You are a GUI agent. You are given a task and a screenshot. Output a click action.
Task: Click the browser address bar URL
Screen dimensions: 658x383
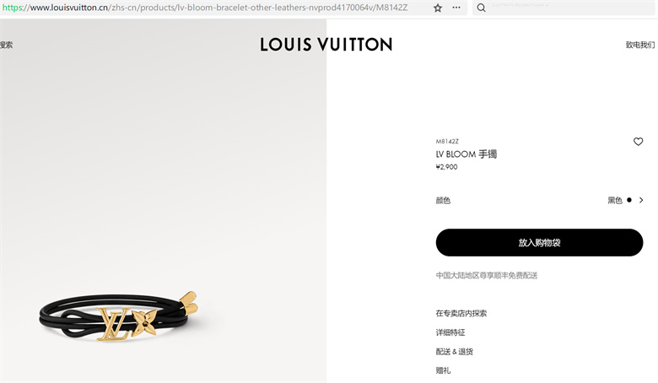[218, 8]
